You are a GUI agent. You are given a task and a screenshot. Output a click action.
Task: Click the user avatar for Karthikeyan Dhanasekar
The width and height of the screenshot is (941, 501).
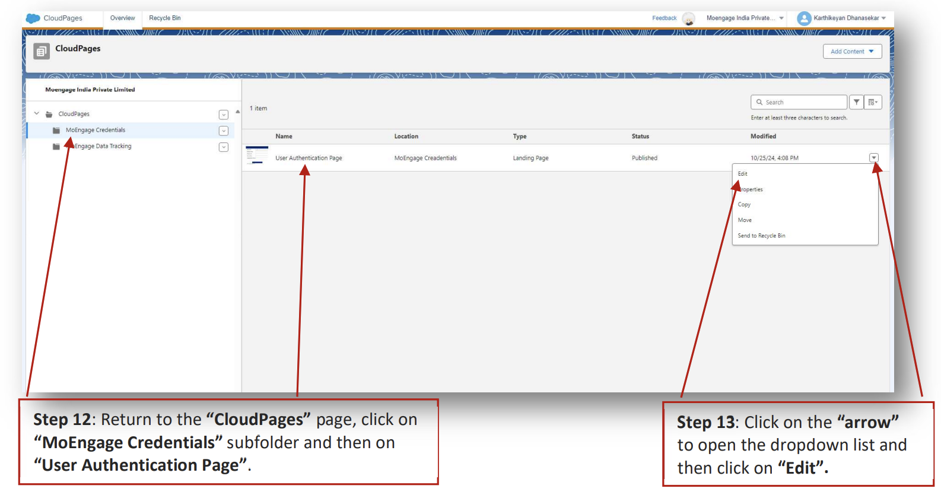click(804, 18)
